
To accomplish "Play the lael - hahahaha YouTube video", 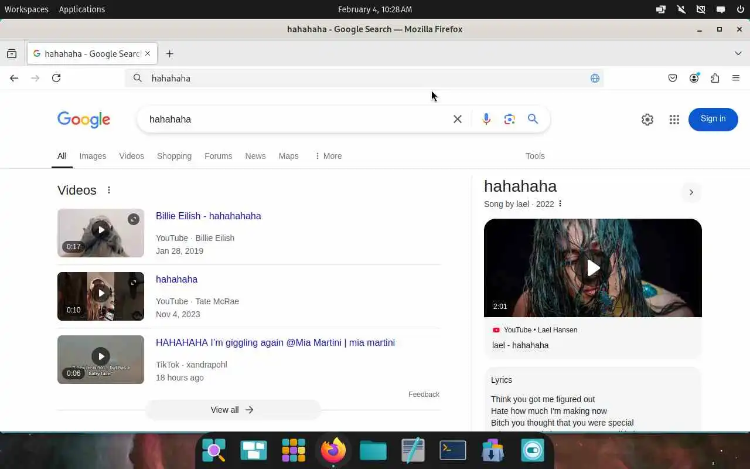I will [x=593, y=268].
